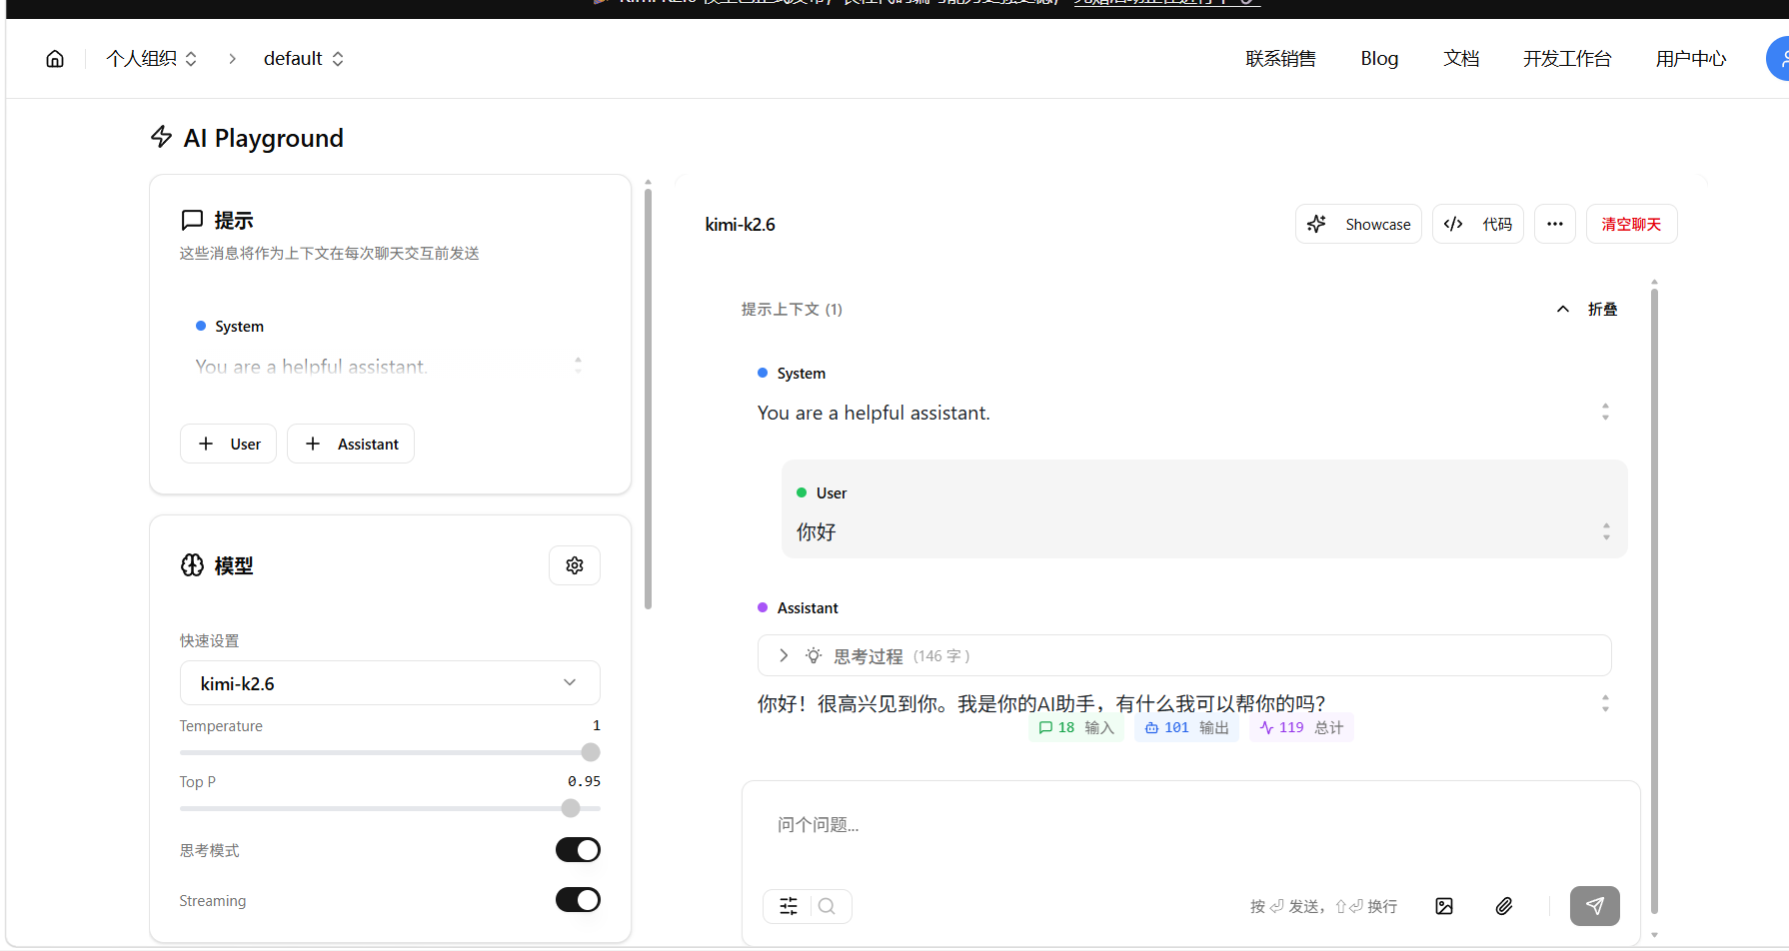Click the 119 总计 token badge
The width and height of the screenshot is (1789, 951).
[x=1301, y=728]
